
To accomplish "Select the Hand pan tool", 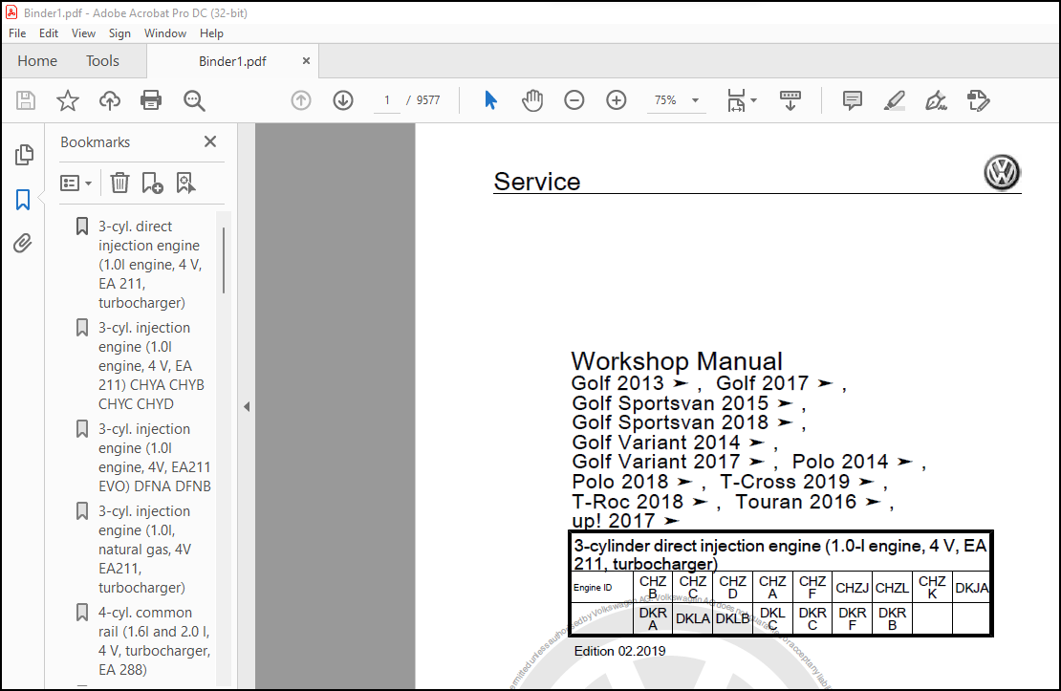I will tap(532, 100).
